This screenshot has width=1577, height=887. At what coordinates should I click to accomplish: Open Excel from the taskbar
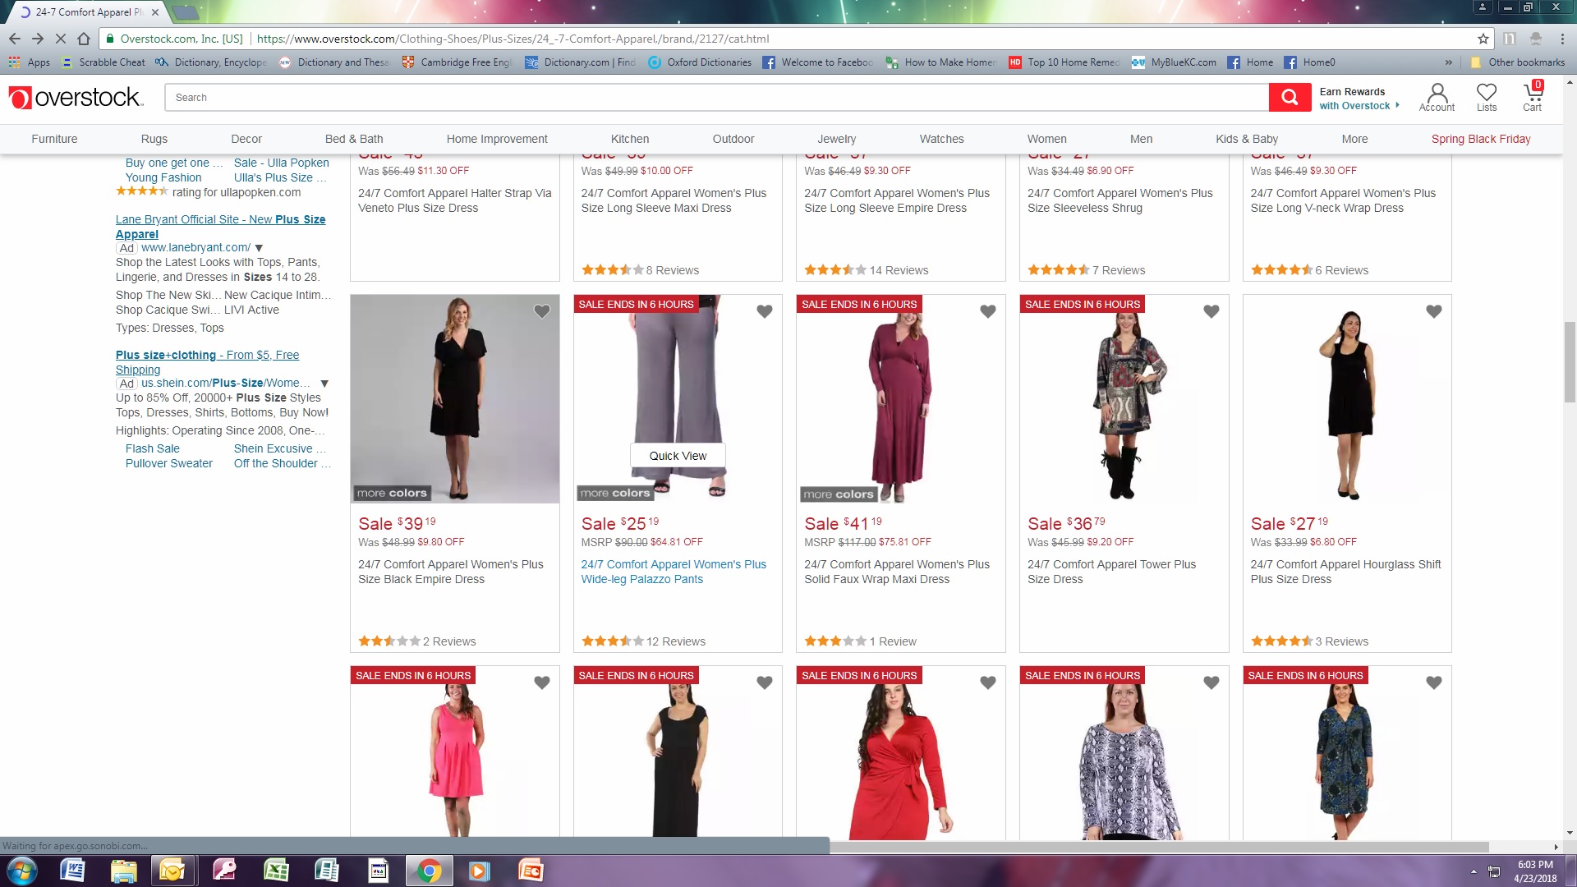(276, 871)
